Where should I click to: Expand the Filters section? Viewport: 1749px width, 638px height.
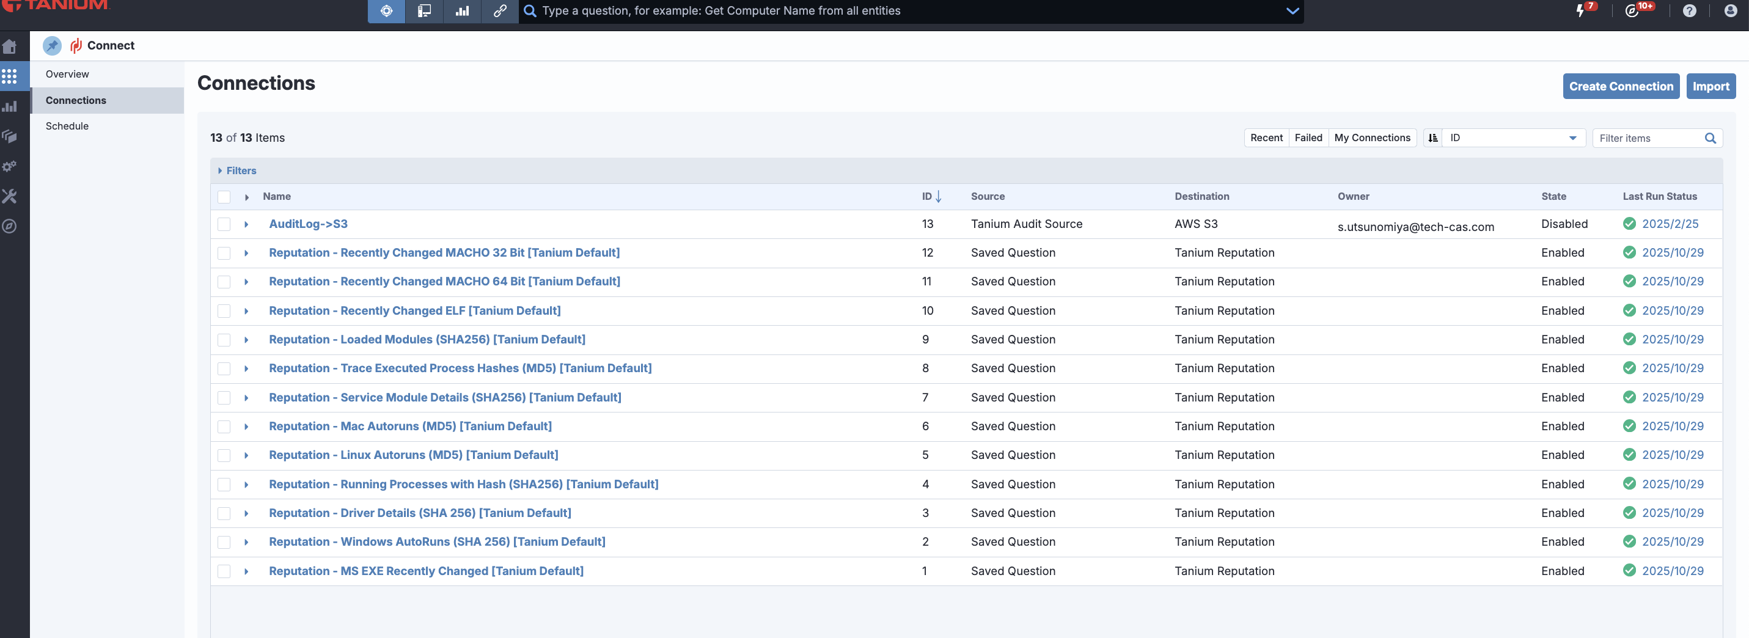pyautogui.click(x=238, y=170)
